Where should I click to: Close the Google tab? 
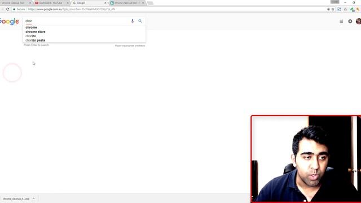tap(105, 3)
